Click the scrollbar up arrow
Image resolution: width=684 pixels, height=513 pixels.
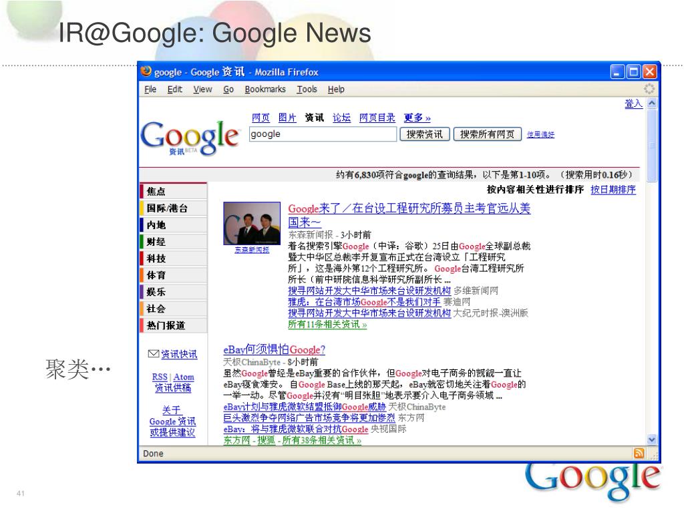652,104
